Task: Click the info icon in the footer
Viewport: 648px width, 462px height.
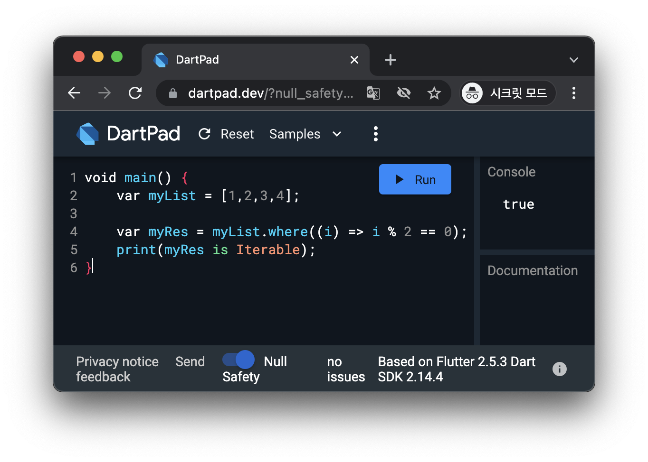Action: point(560,369)
